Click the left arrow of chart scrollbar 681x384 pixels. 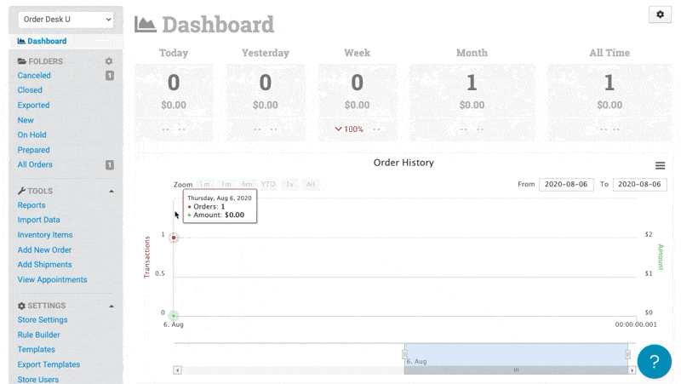(178, 370)
